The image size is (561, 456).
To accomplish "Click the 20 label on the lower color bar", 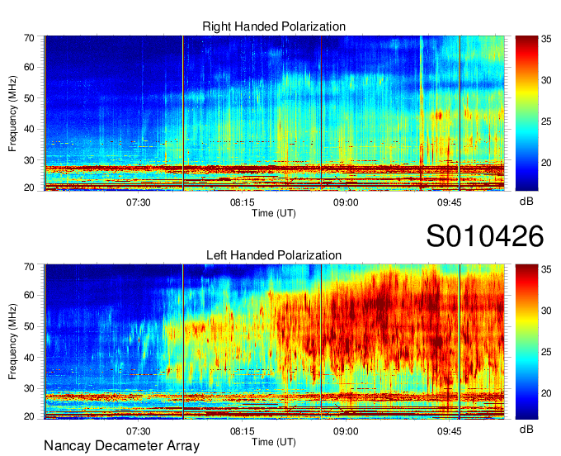I will [546, 393].
